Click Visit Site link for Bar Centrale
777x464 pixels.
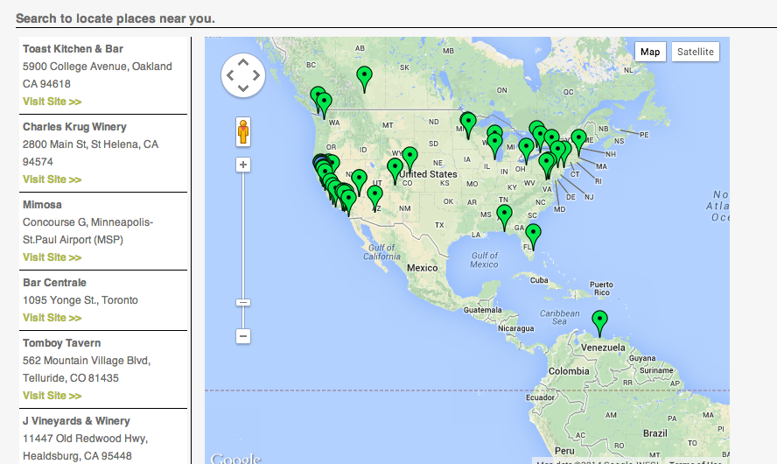(x=52, y=318)
